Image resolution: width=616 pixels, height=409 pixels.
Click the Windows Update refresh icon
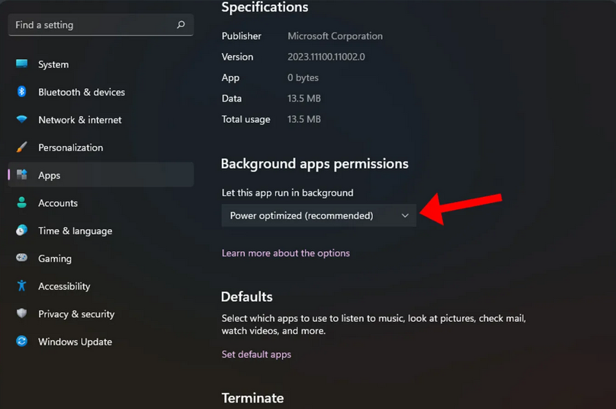coord(22,342)
